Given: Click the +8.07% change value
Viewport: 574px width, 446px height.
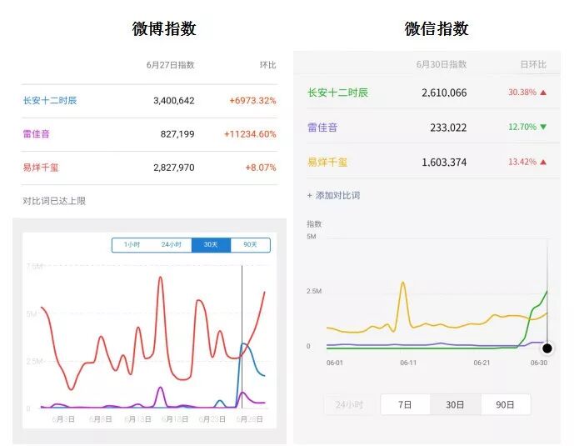Looking at the screenshot, I should (261, 168).
